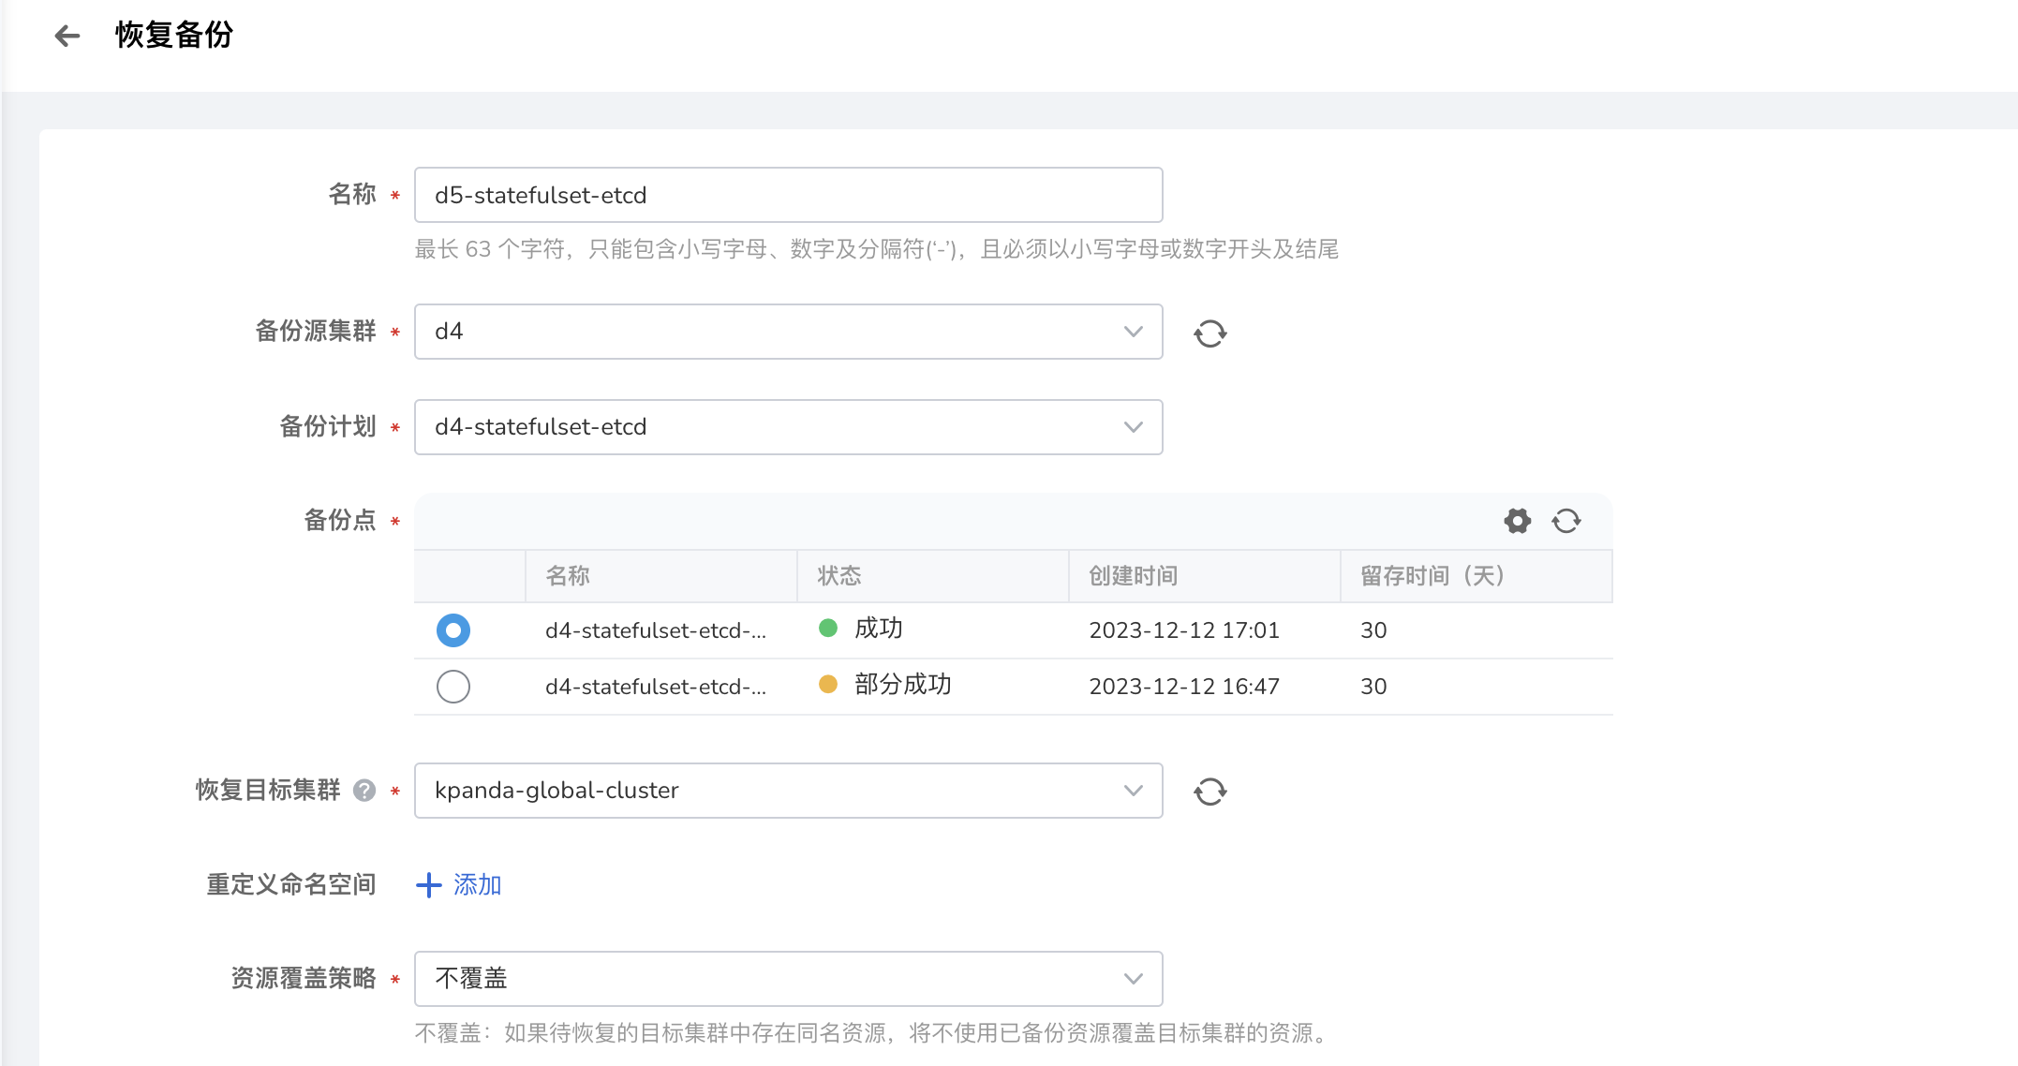Image resolution: width=2018 pixels, height=1066 pixels.
Task: Open the 备份源集群 dropdown showing d4
Action: click(788, 332)
